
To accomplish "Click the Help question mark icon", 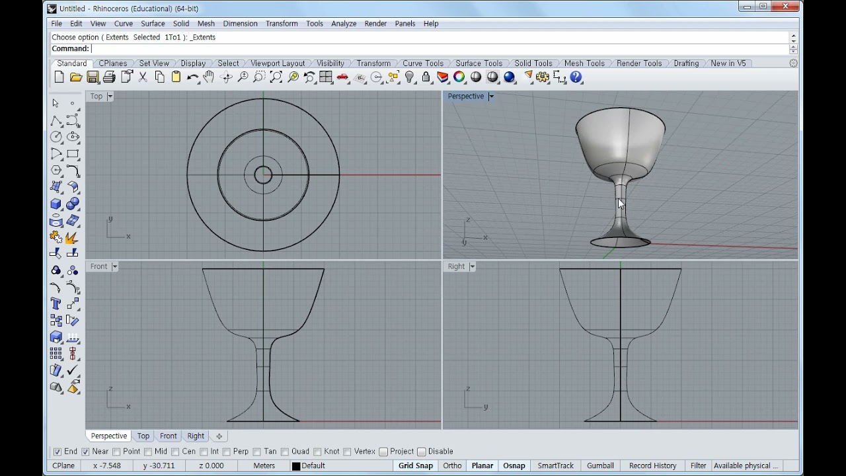I will tap(576, 77).
